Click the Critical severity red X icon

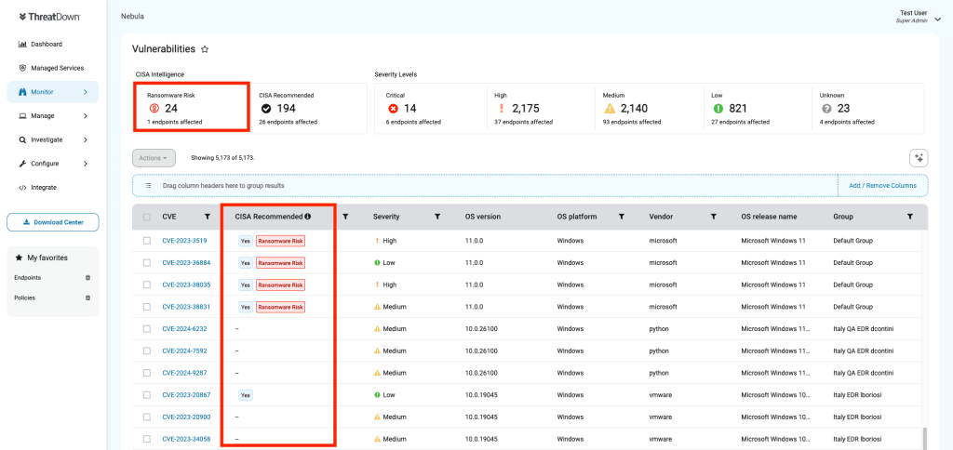(393, 109)
